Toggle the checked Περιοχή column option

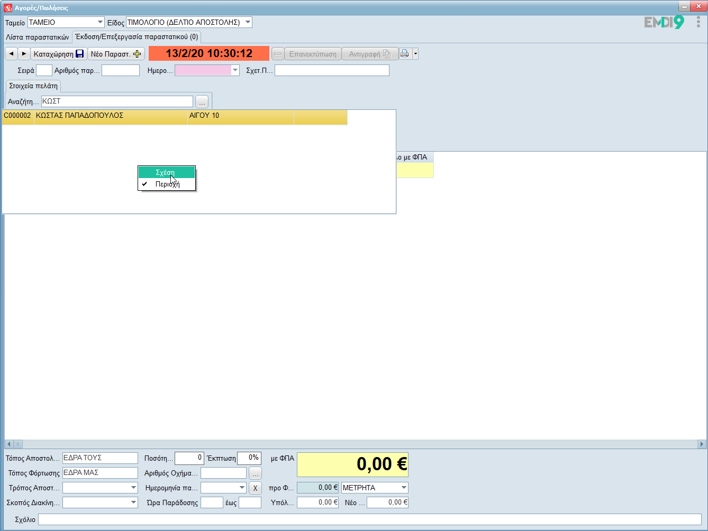167,184
